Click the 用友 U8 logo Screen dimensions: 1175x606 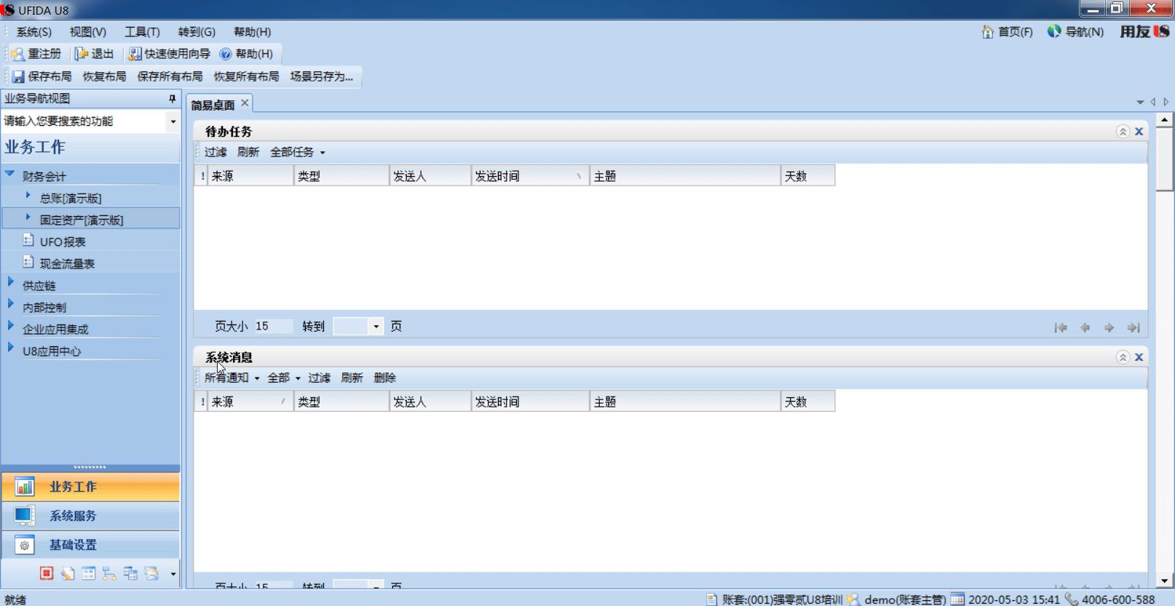[1144, 31]
